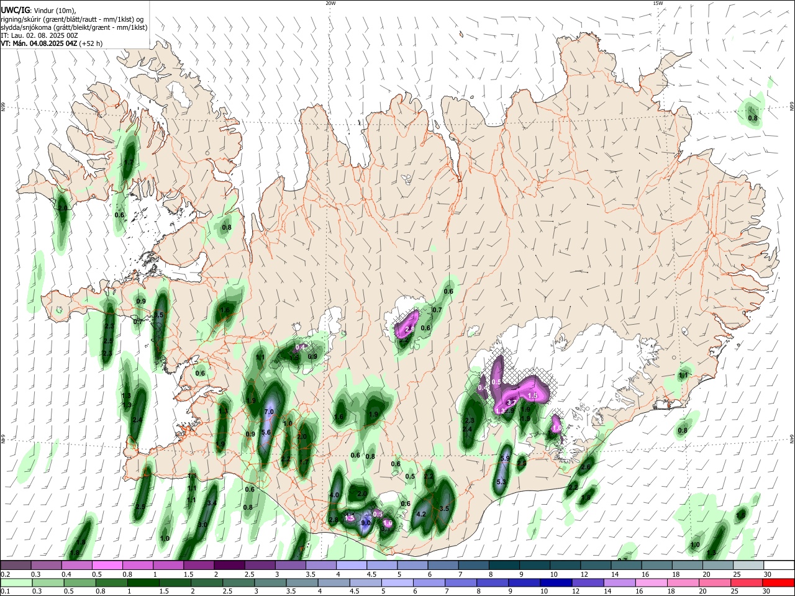Select top legend swatch between 2 and 2.5

229,565
